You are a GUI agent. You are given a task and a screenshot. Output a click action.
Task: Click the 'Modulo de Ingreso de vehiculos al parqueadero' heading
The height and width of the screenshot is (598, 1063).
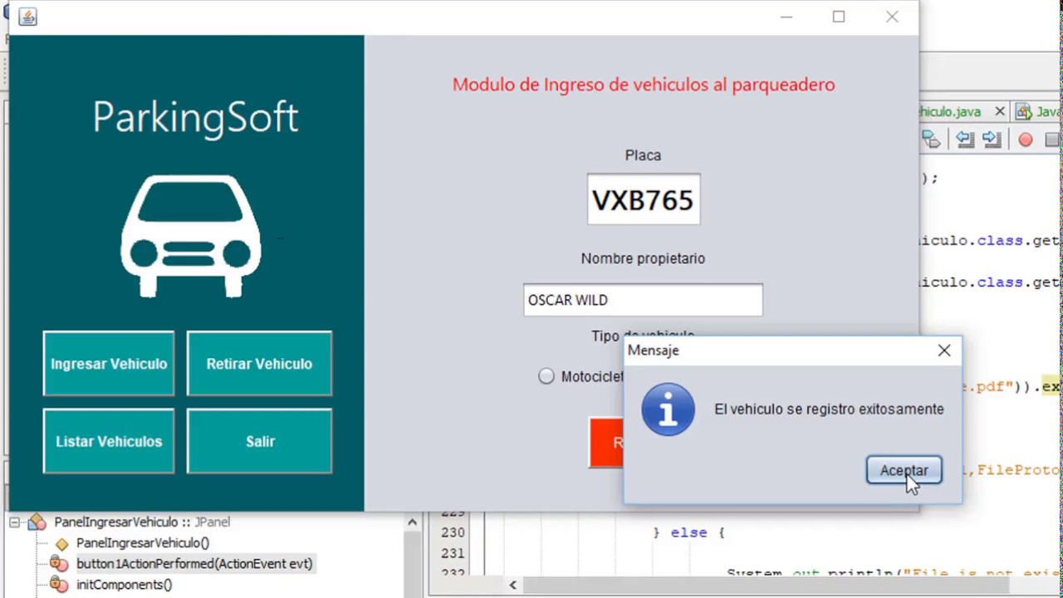[644, 85]
